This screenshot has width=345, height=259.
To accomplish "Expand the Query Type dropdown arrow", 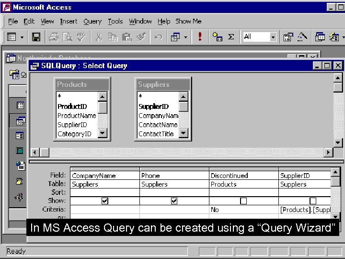I will pyautogui.click(x=185, y=37).
